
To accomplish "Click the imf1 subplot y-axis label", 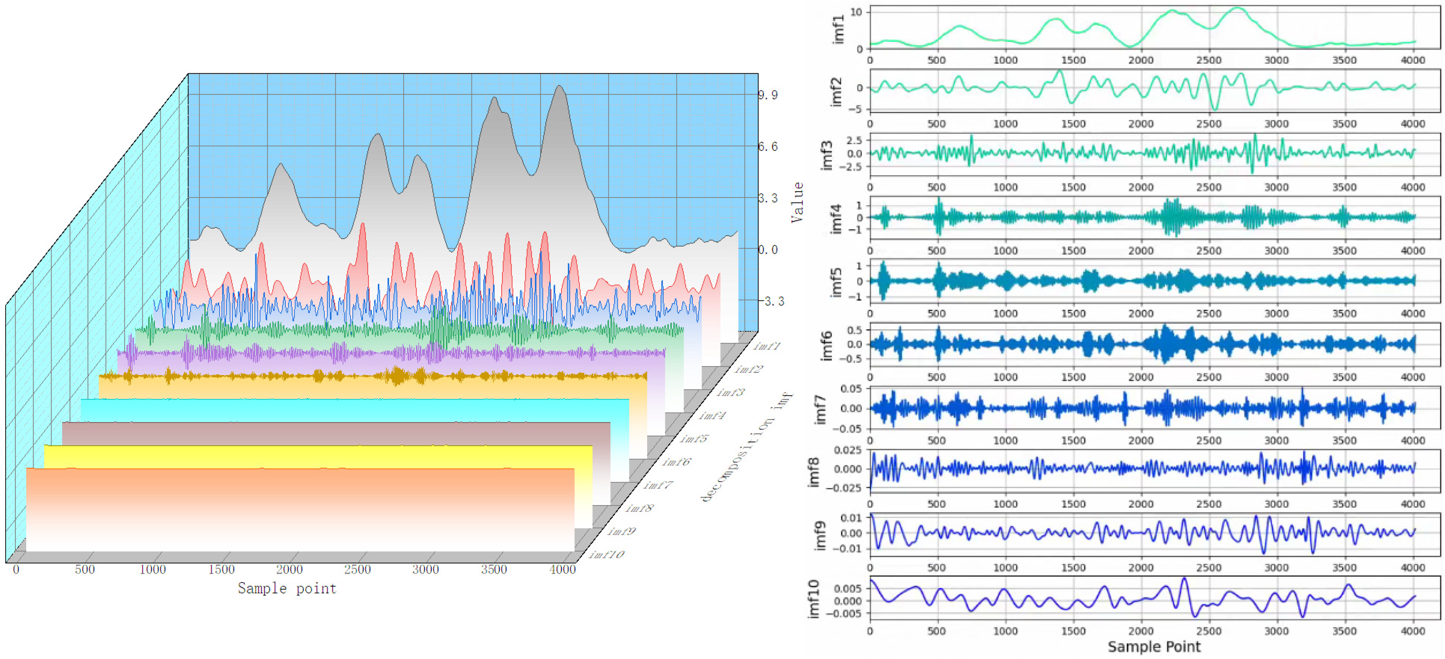I will [838, 29].
